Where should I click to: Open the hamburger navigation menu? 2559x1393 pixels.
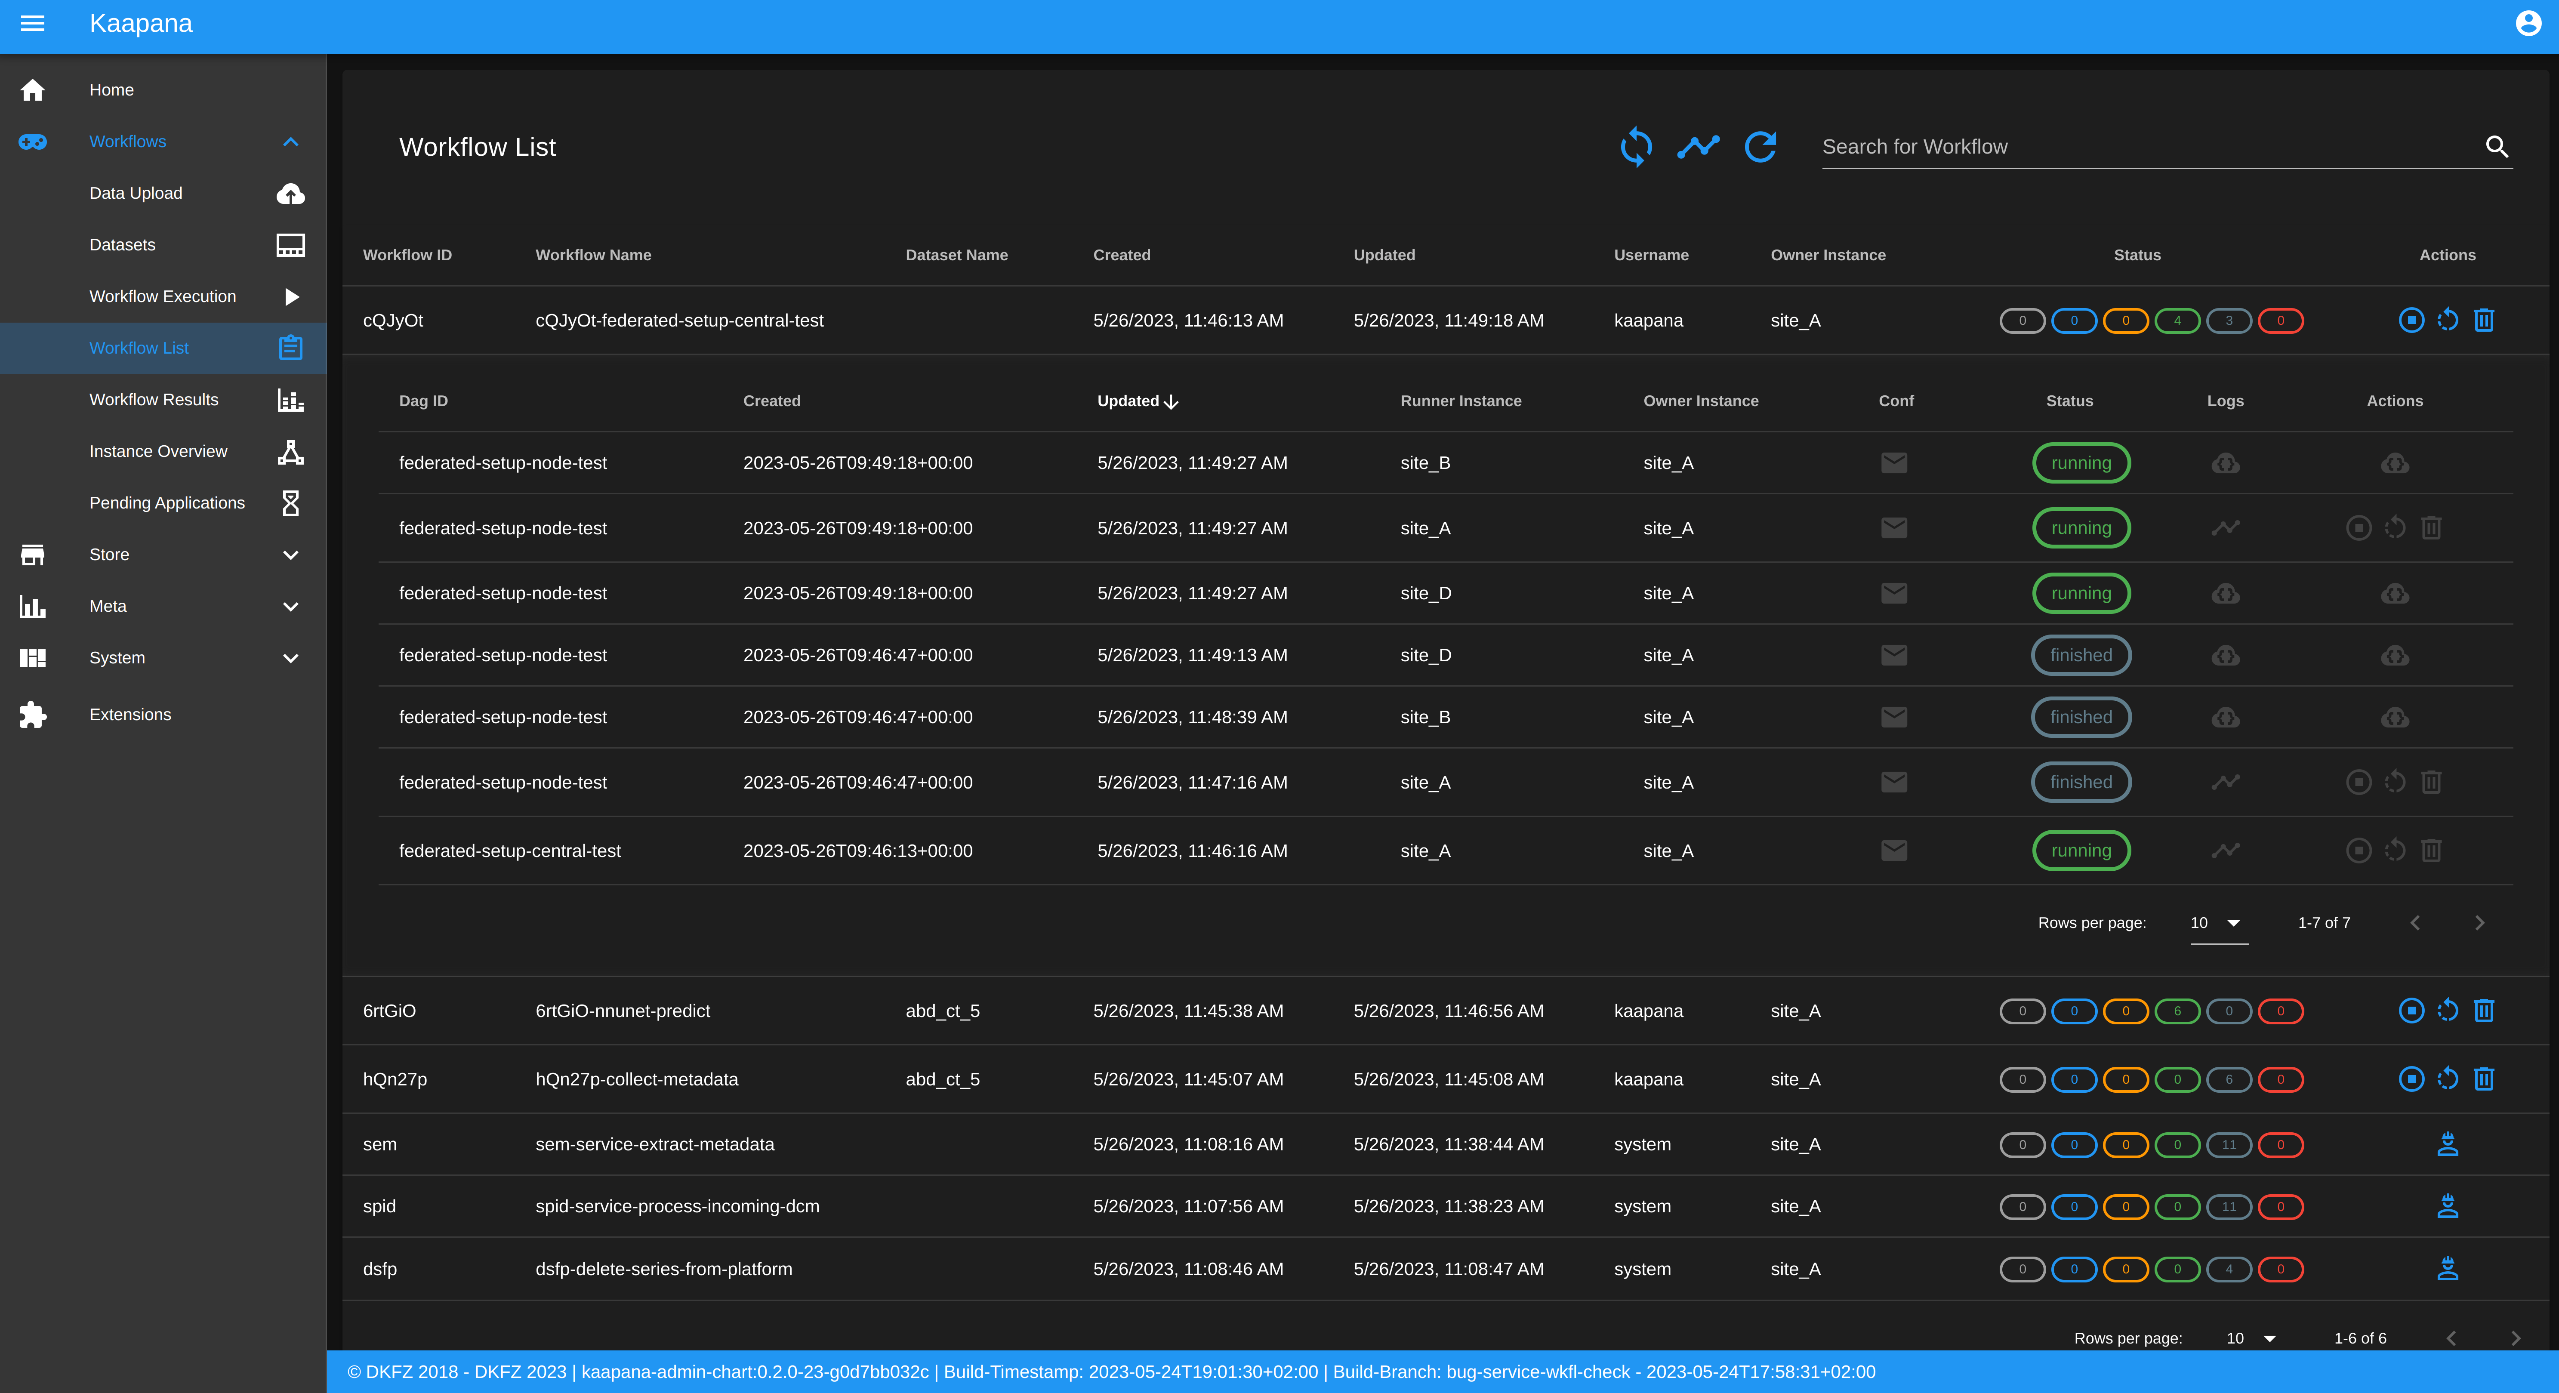pos(33,23)
